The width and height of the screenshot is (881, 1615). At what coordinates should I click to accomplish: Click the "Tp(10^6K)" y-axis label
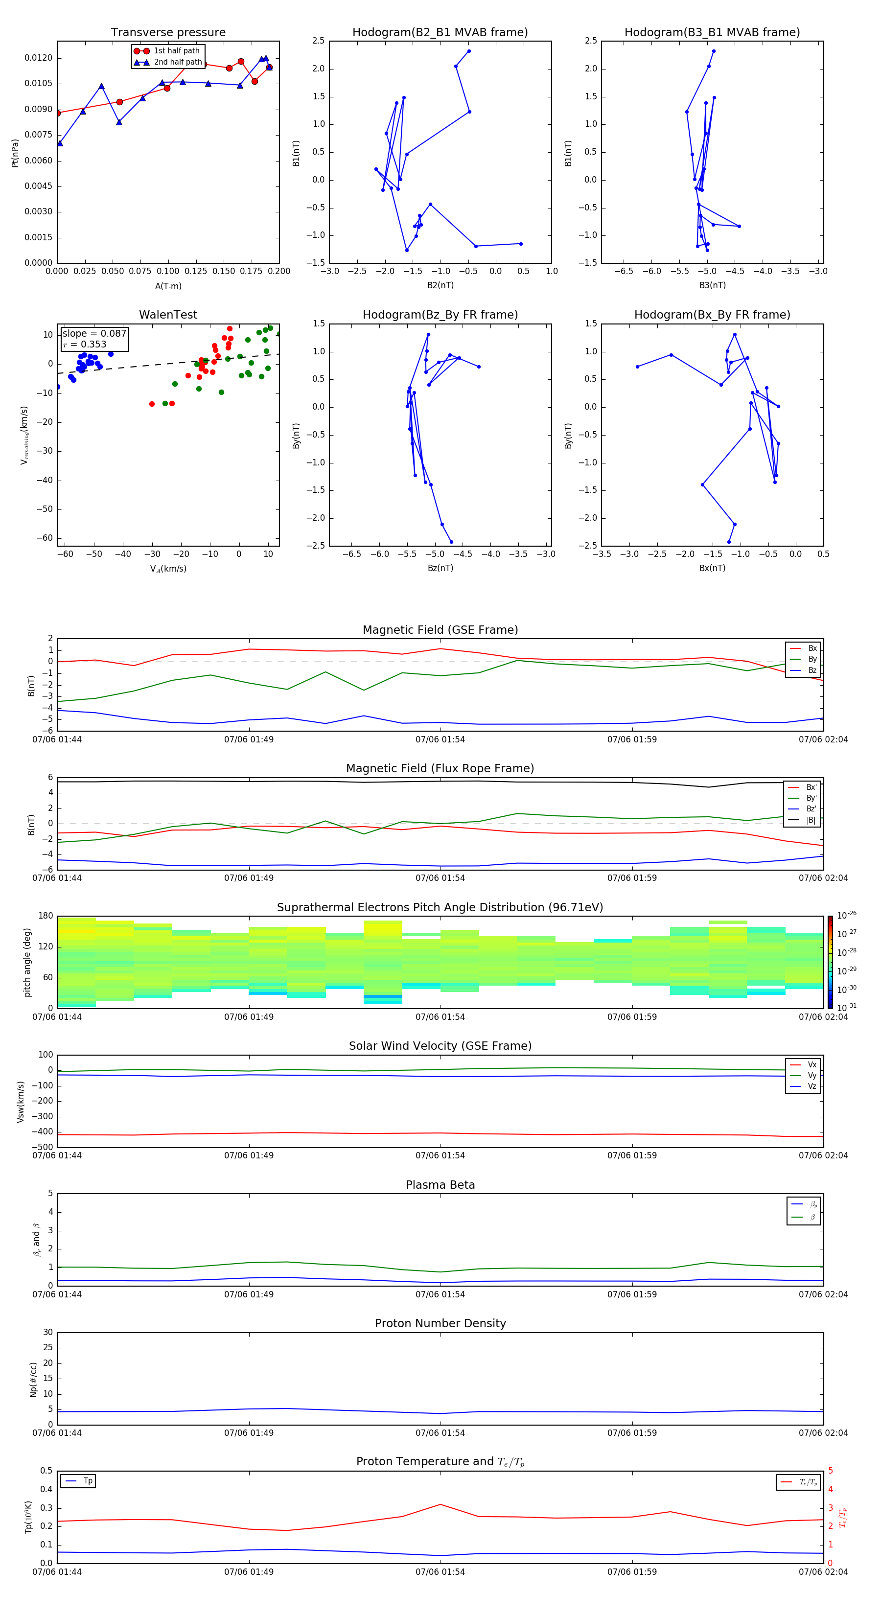(x=28, y=1517)
